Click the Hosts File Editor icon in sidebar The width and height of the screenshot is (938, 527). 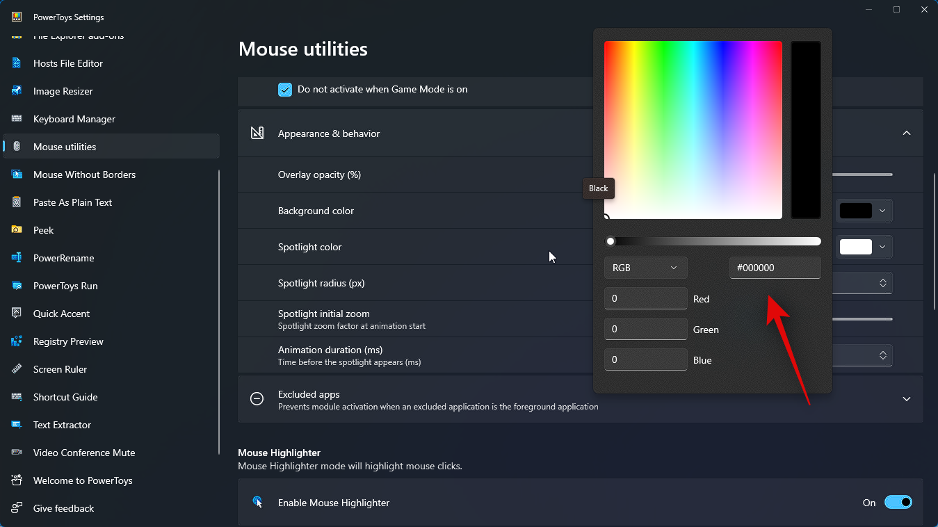point(17,63)
